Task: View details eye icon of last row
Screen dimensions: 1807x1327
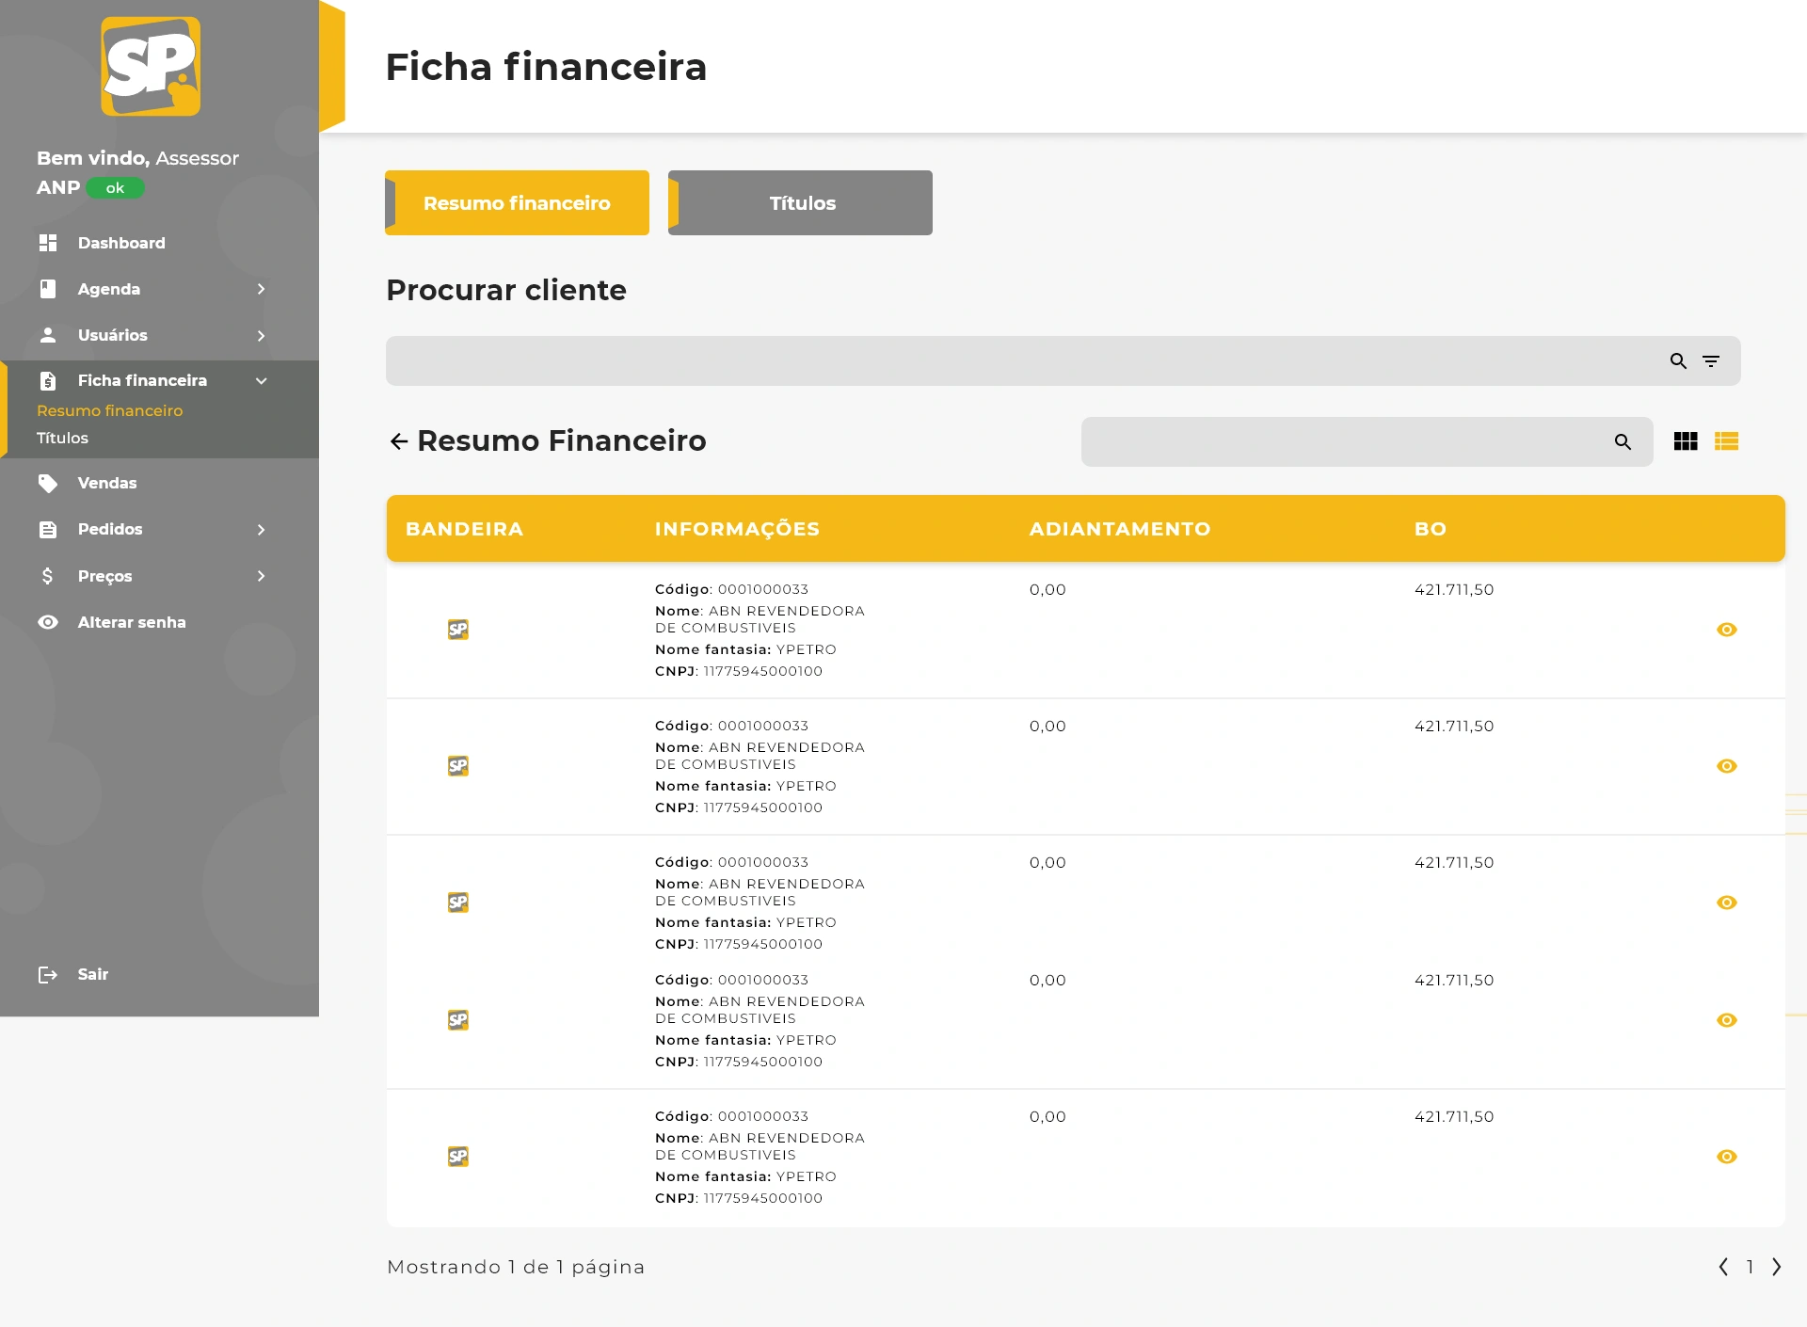Action: point(1726,1157)
